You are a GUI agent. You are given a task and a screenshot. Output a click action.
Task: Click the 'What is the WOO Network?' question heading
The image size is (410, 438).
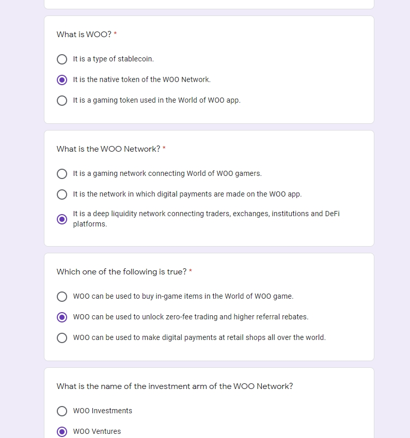(108, 149)
